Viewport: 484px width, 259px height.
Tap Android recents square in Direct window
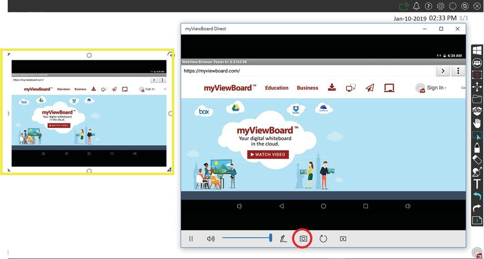coord(365,206)
